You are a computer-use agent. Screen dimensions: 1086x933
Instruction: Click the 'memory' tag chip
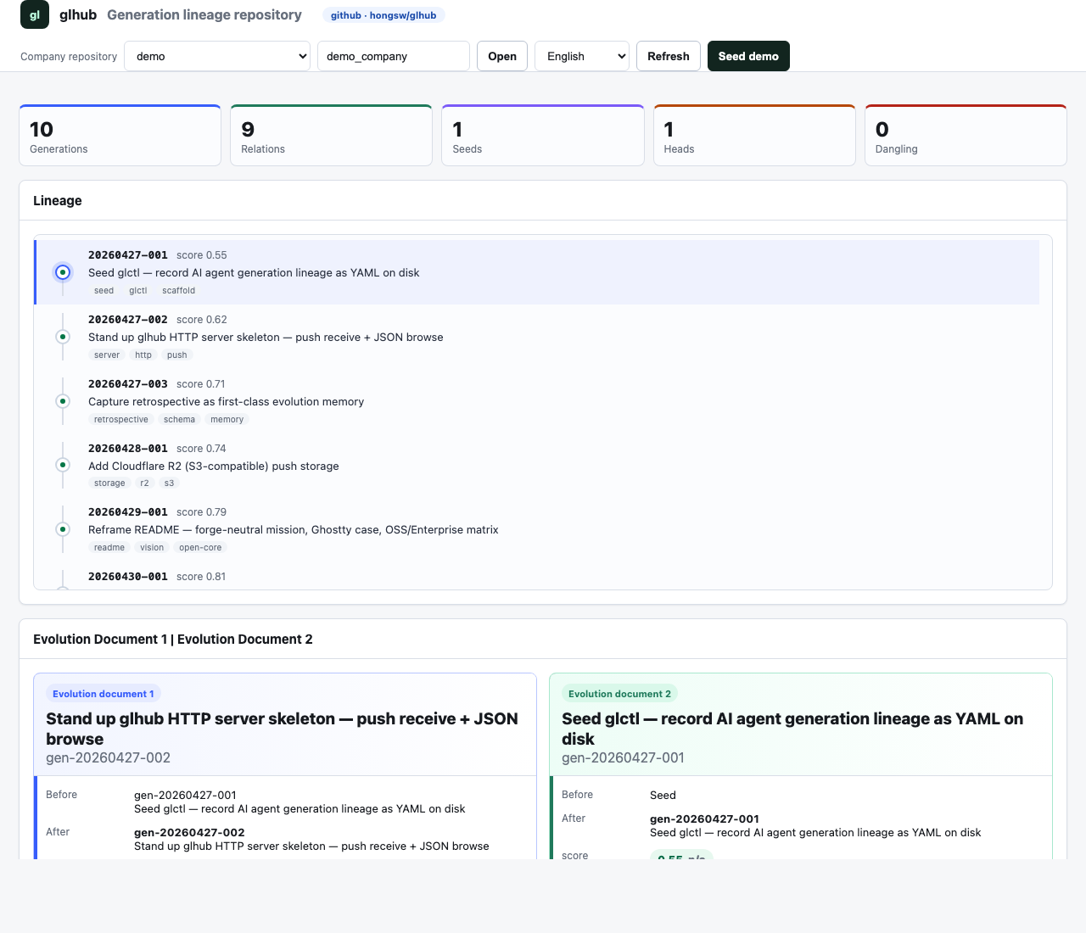227,420
